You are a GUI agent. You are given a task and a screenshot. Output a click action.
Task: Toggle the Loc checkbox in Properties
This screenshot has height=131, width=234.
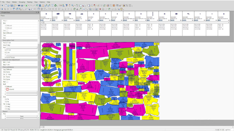coord(7,30)
